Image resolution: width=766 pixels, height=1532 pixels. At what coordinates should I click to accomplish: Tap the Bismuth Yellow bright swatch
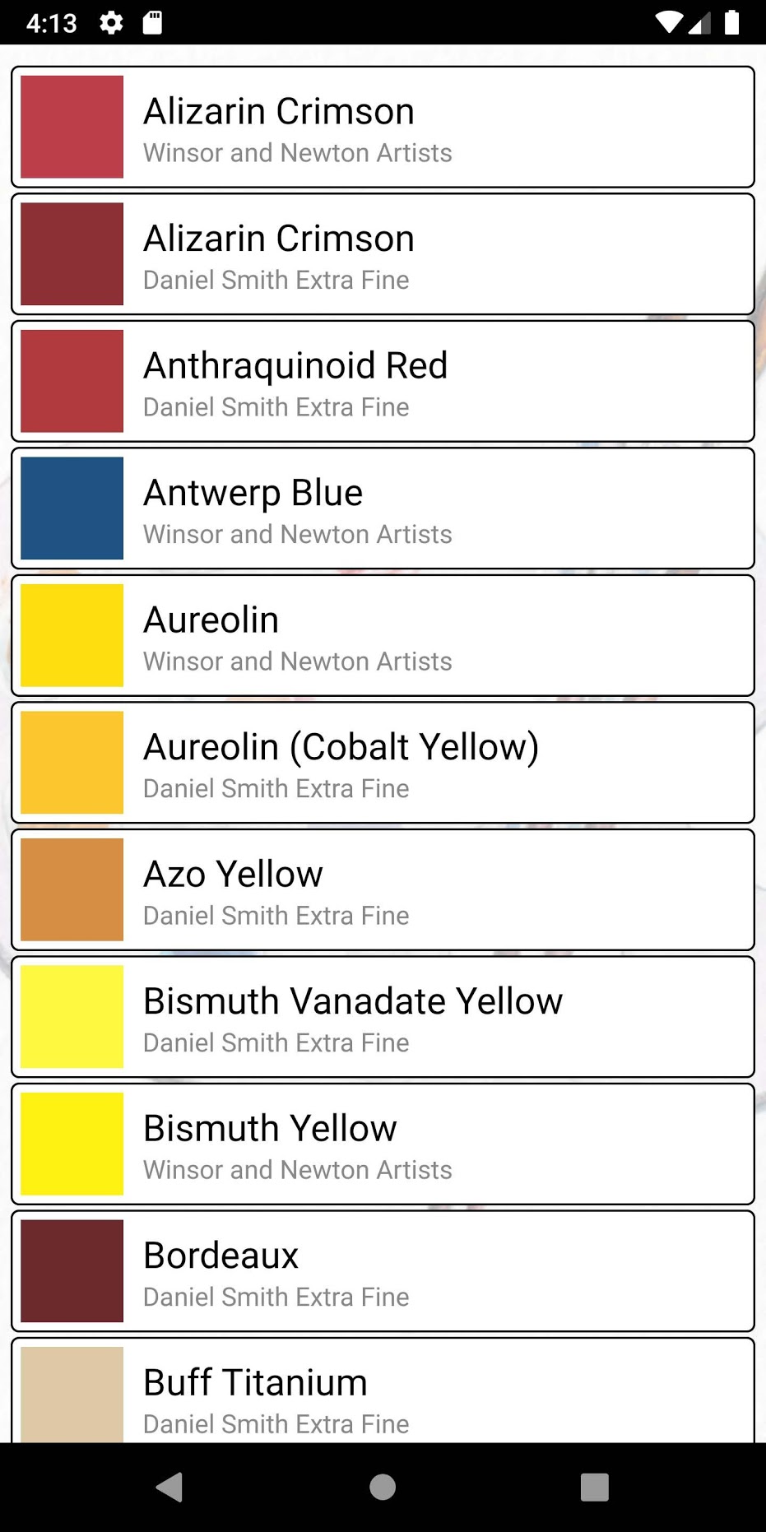pyautogui.click(x=72, y=1144)
